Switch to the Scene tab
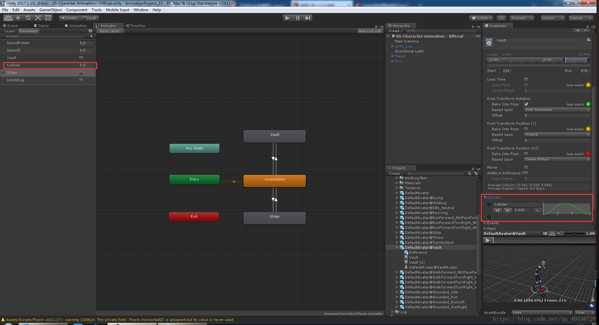 pyautogui.click(x=11, y=26)
